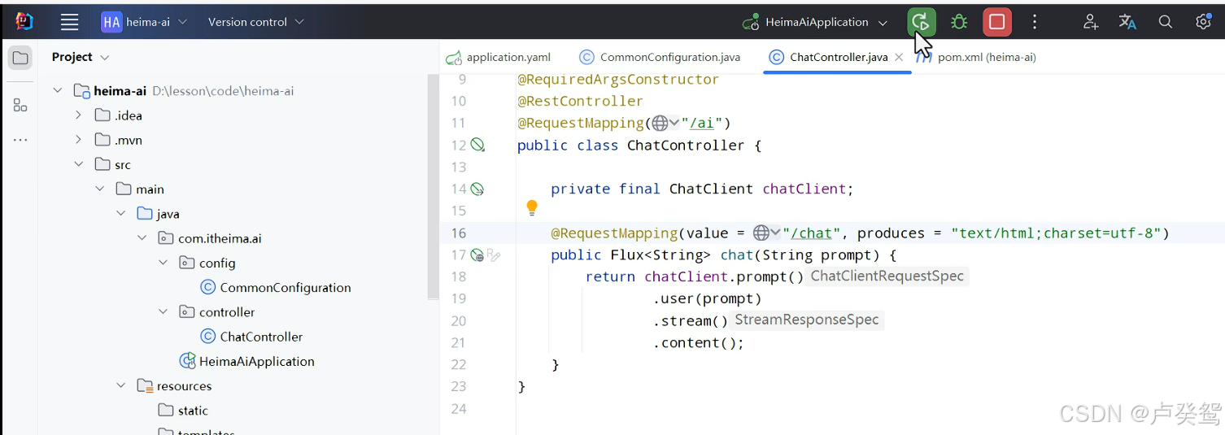This screenshot has height=435, width=1225.
Task: Select CommonConfiguration in project tree
Action: [276, 287]
